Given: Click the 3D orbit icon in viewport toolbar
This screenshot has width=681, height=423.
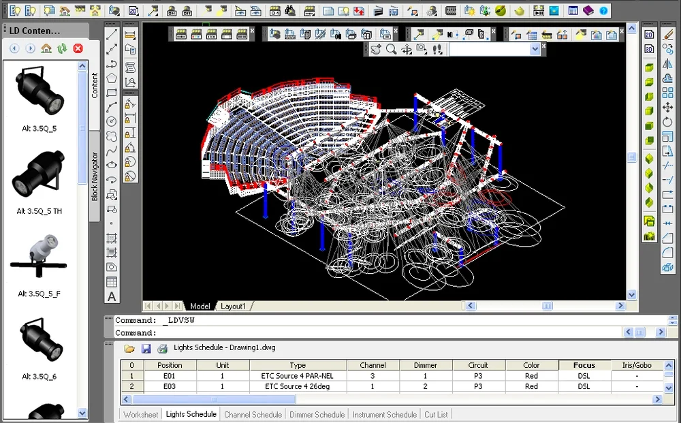Looking at the screenshot, I should coord(407,50).
